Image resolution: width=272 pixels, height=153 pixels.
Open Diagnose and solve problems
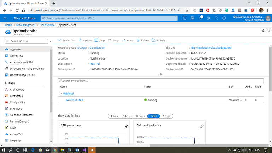[x=27, y=69]
